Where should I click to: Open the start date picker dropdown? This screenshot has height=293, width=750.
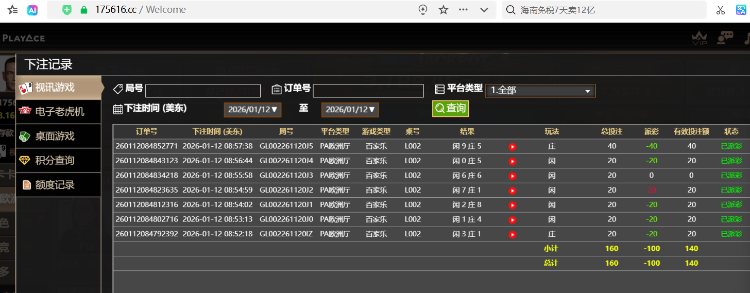point(252,110)
